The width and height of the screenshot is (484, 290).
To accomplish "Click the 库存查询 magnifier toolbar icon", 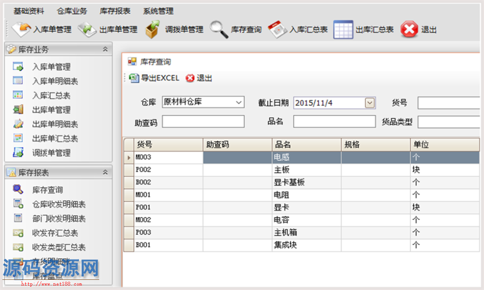I will (219, 29).
